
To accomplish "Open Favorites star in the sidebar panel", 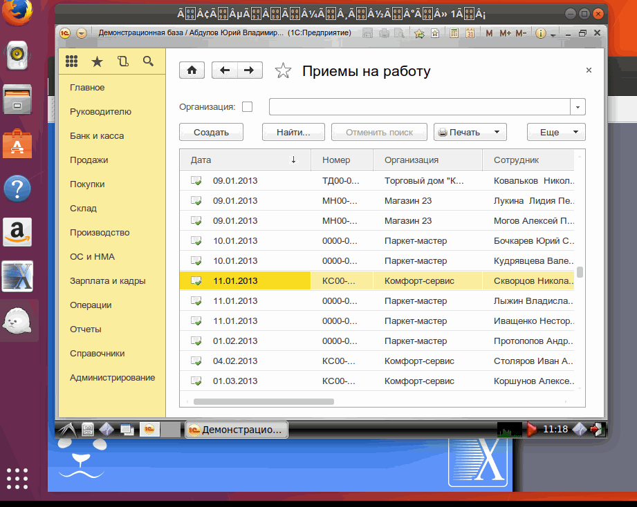I will (x=97, y=61).
